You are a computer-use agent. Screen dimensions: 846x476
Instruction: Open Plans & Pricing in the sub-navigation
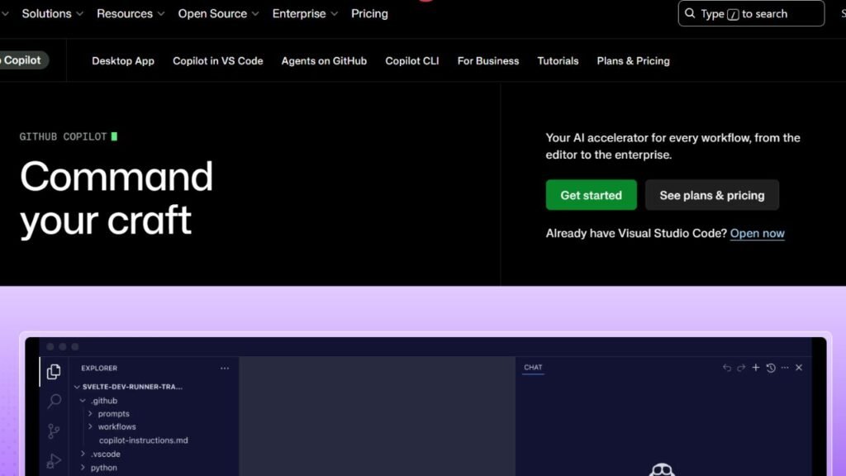[x=634, y=61]
